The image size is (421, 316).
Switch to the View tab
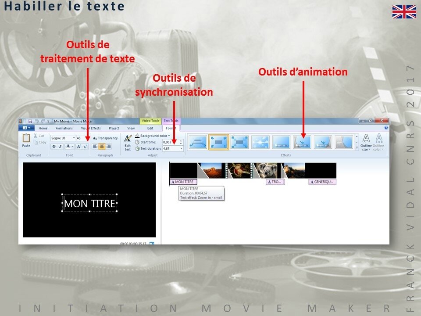pos(131,128)
